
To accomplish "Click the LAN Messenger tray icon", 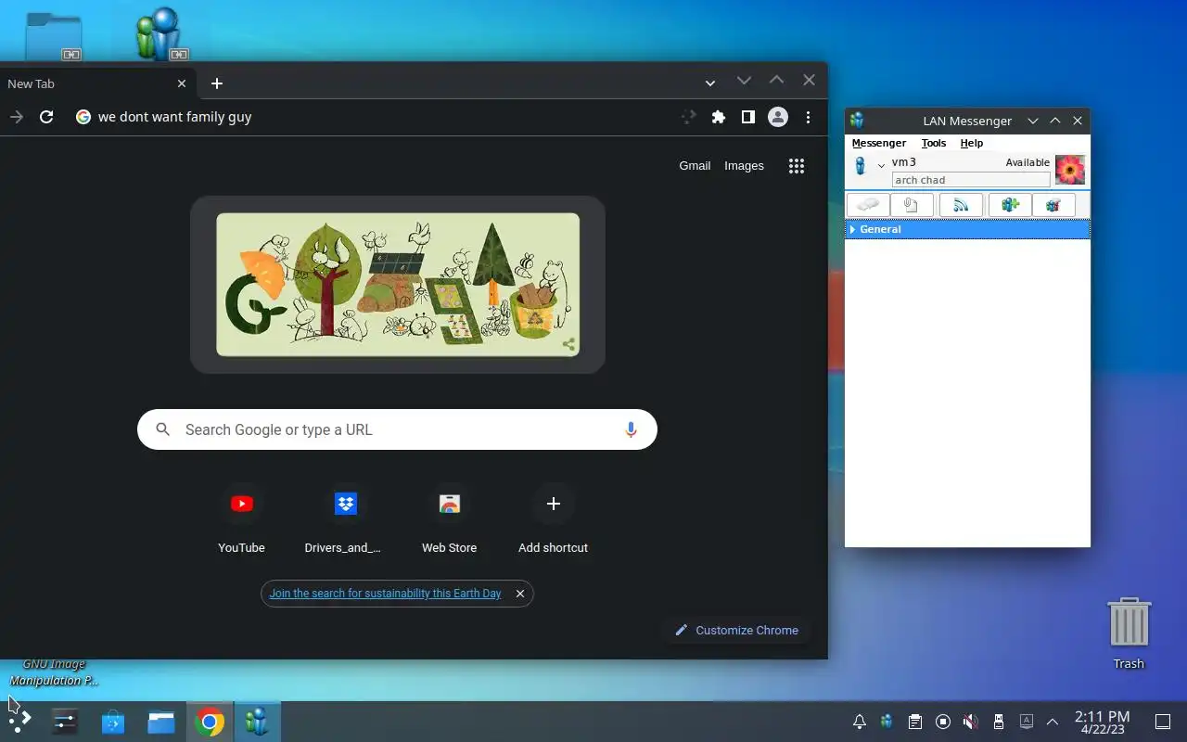I will pyautogui.click(x=887, y=722).
